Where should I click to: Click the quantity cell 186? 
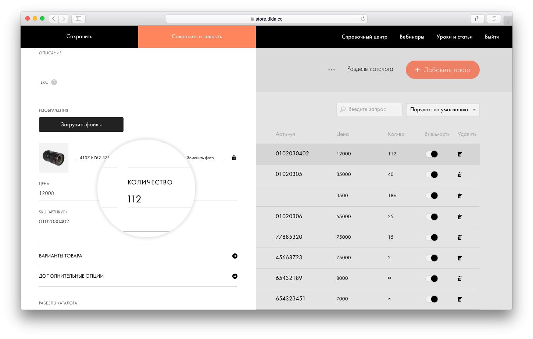(392, 196)
